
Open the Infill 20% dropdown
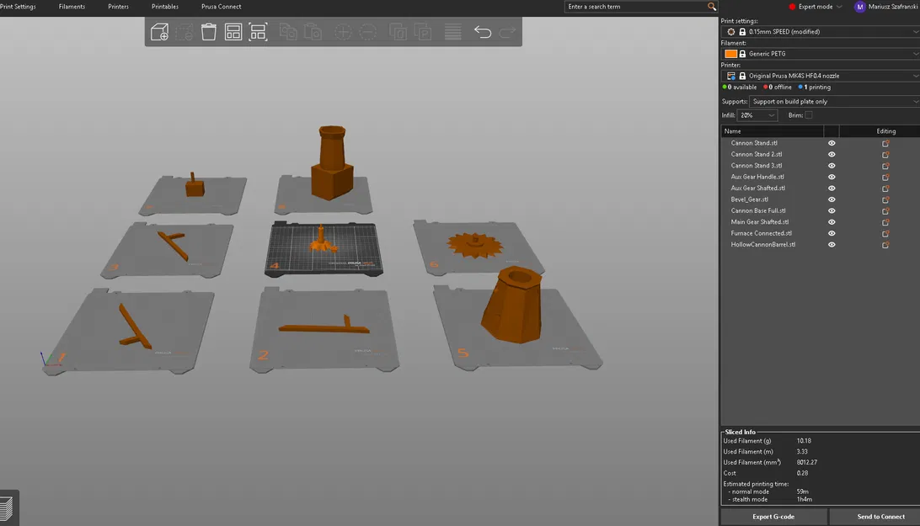(757, 115)
